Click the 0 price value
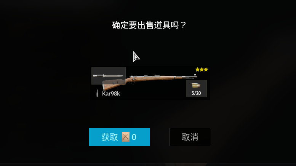Image resolution: width=296 pixels, height=166 pixels. [134, 137]
